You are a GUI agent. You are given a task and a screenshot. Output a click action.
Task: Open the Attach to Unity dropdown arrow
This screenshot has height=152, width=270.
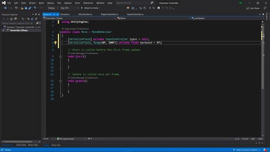(x=100, y=8)
